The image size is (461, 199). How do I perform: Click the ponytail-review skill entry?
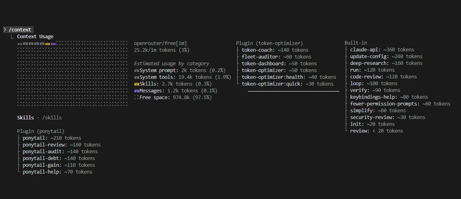pos(62,145)
